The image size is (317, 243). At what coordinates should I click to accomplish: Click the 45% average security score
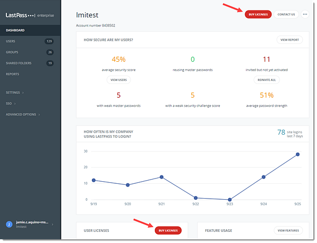[119, 60]
